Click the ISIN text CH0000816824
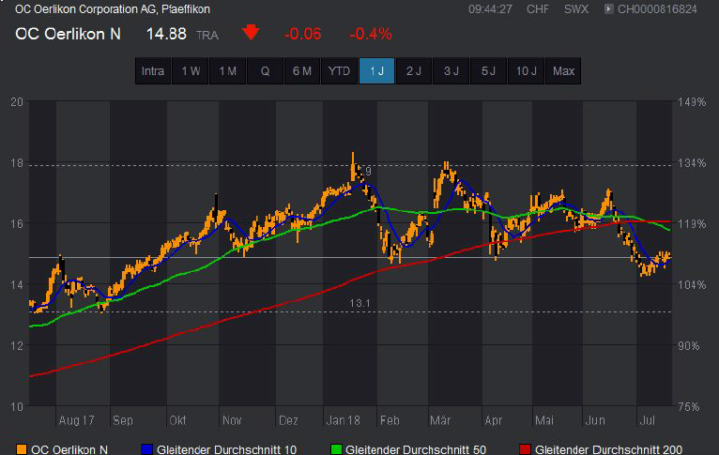Image resolution: width=719 pixels, height=455 pixels. (657, 9)
